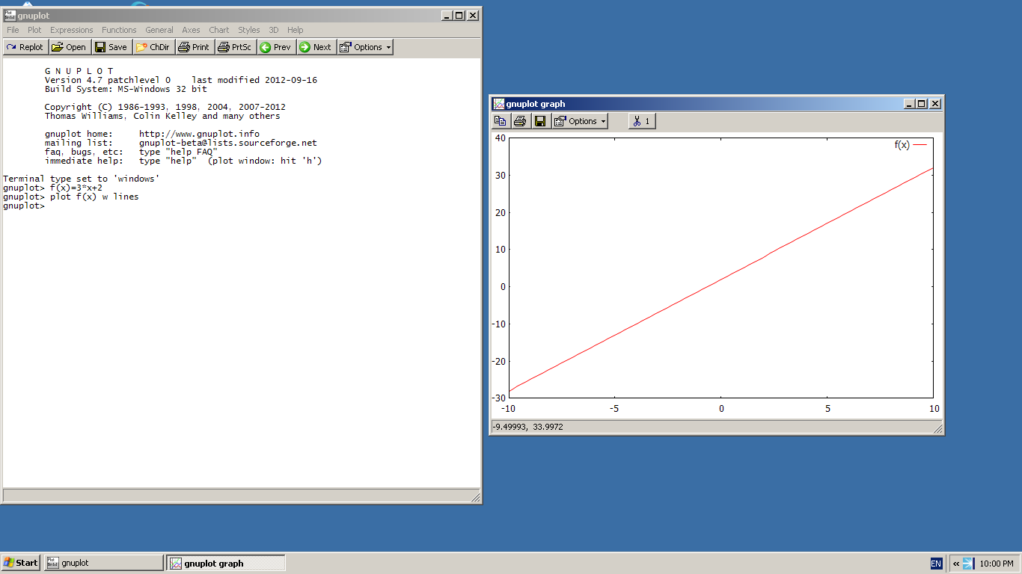Click "gnuplot-beta@lists.sourceforge.net" mailing list text
The image size is (1022, 574).
point(228,143)
